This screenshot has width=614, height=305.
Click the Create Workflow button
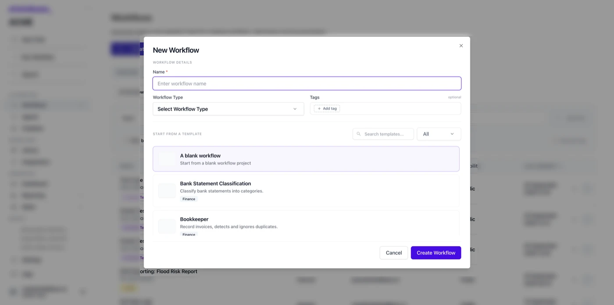click(436, 253)
